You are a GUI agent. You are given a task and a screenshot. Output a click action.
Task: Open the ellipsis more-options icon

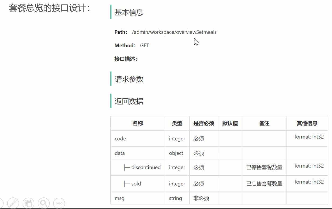click(x=59, y=203)
